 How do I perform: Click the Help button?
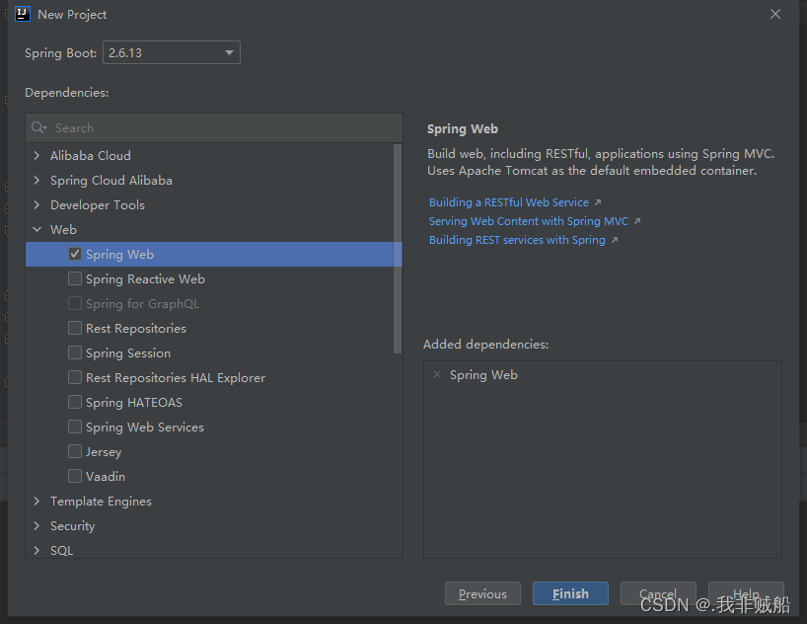click(746, 593)
